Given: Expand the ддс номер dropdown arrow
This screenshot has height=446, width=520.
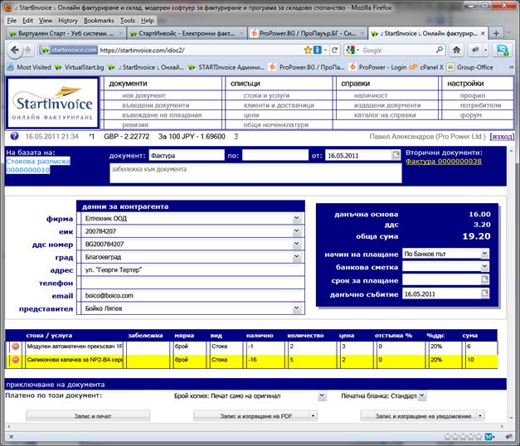Looking at the screenshot, I should [296, 244].
